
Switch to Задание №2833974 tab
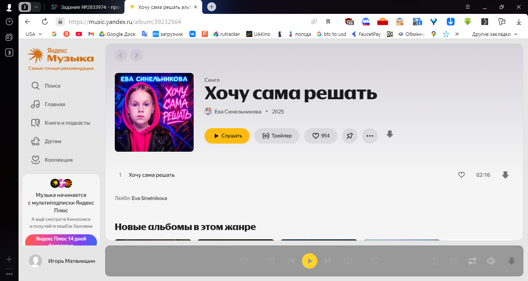point(86,7)
